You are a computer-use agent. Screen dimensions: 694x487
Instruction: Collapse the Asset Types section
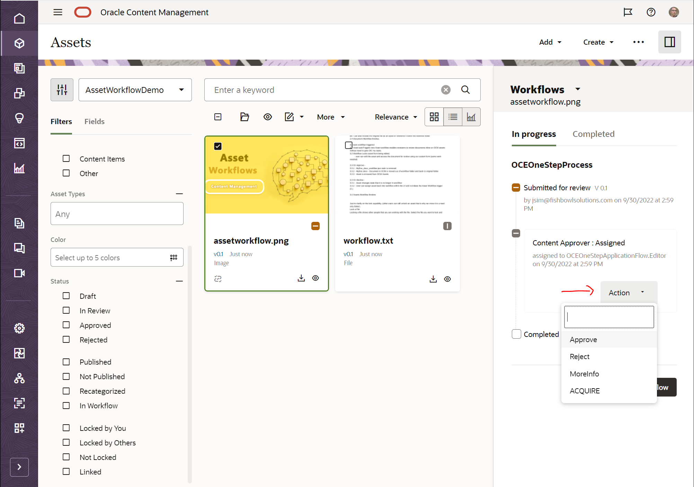pyautogui.click(x=179, y=194)
